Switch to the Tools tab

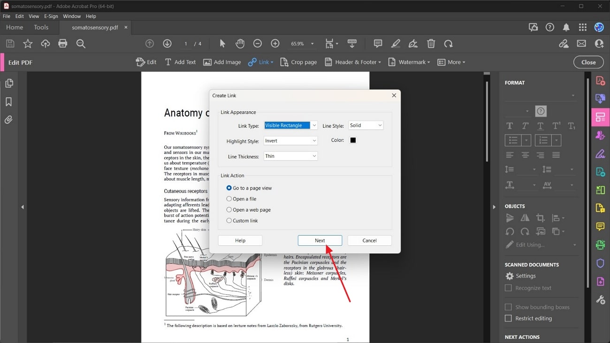pos(41,27)
